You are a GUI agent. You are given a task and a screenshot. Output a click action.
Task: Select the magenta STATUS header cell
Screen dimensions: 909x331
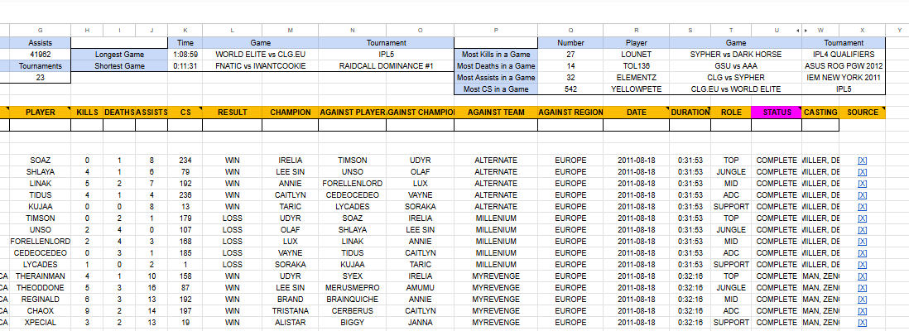777,113
